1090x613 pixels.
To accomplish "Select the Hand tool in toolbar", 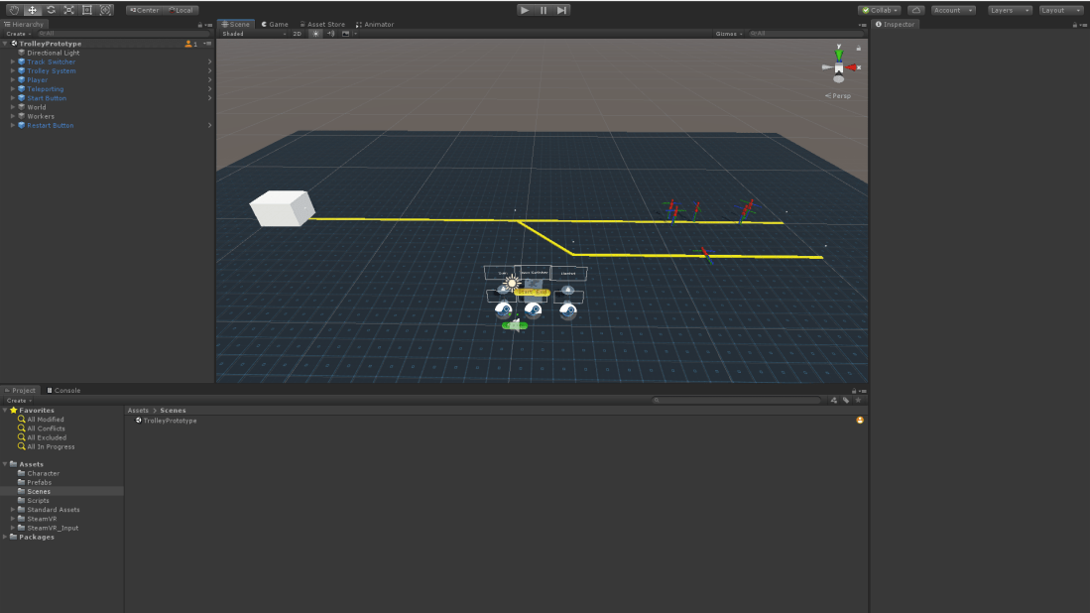I will [x=14, y=10].
